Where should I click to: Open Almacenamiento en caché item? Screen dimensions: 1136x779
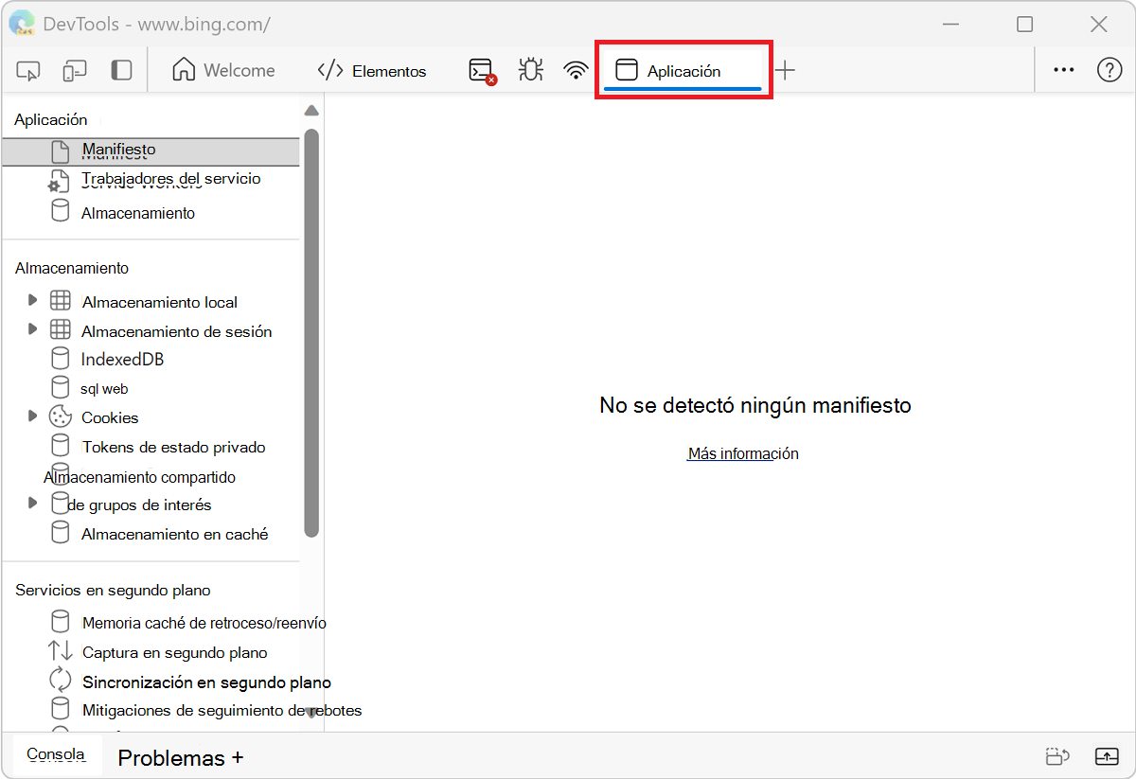[175, 534]
